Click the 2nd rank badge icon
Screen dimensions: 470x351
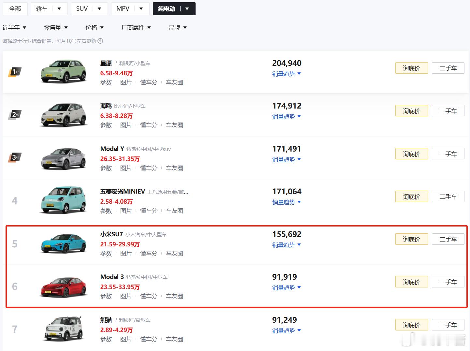tap(15, 114)
